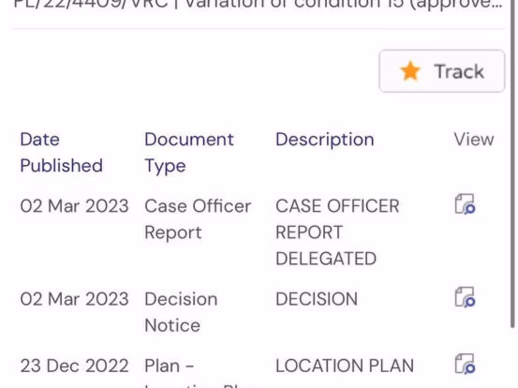Sort by Date Published column header

pos(61,153)
